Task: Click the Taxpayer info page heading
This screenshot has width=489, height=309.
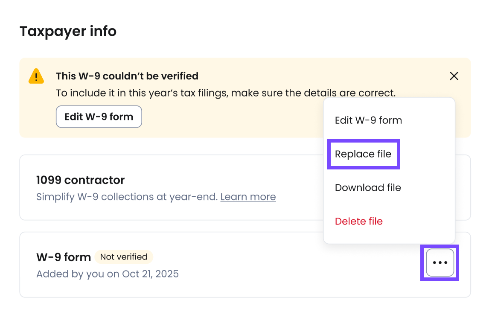Action: 68,31
